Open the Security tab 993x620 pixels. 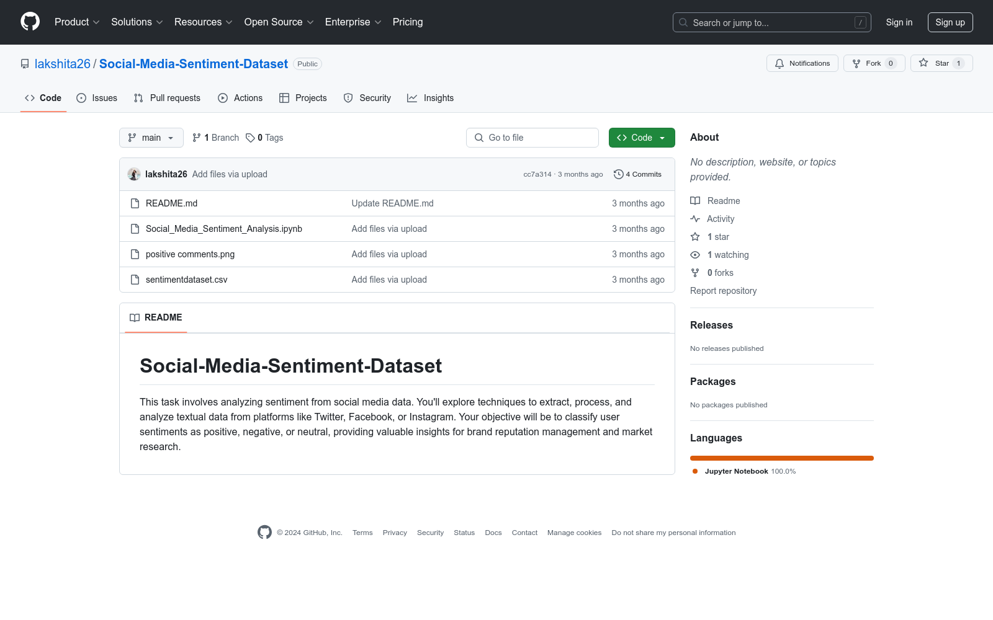(x=367, y=98)
